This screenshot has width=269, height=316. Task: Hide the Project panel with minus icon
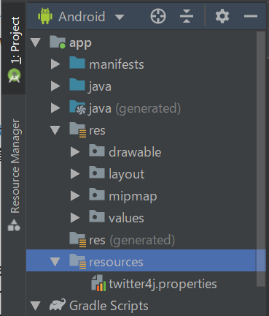251,16
